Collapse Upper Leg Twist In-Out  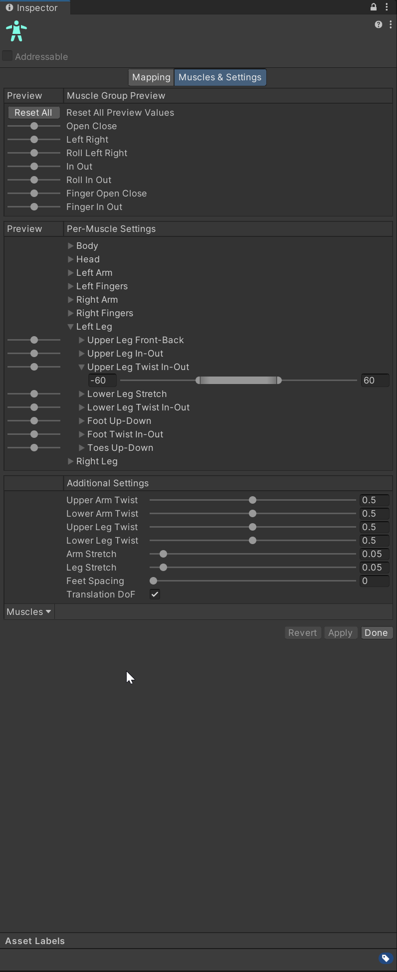pos(81,367)
